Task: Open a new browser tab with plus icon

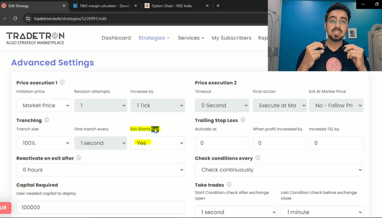Action: coord(218,6)
